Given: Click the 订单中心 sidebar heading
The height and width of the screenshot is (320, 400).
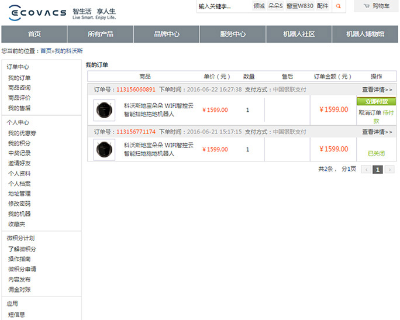Looking at the screenshot, I should coord(18,67).
